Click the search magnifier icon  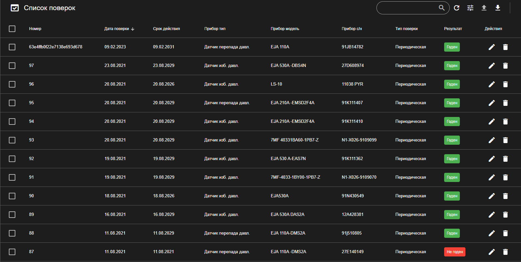442,8
